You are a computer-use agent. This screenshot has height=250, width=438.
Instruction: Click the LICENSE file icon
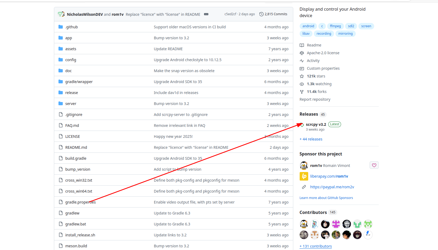61,136
